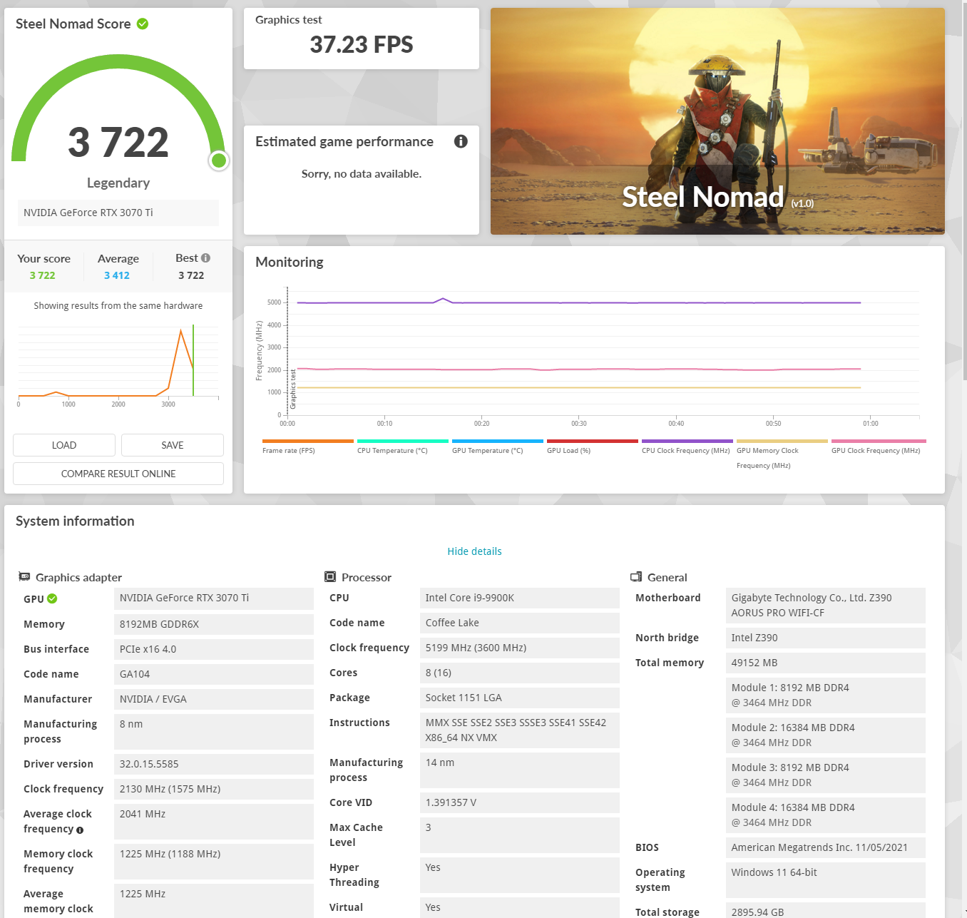The height and width of the screenshot is (918, 967).
Task: Click the Steel Nomad benchmark thumbnail image
Action: click(x=717, y=121)
